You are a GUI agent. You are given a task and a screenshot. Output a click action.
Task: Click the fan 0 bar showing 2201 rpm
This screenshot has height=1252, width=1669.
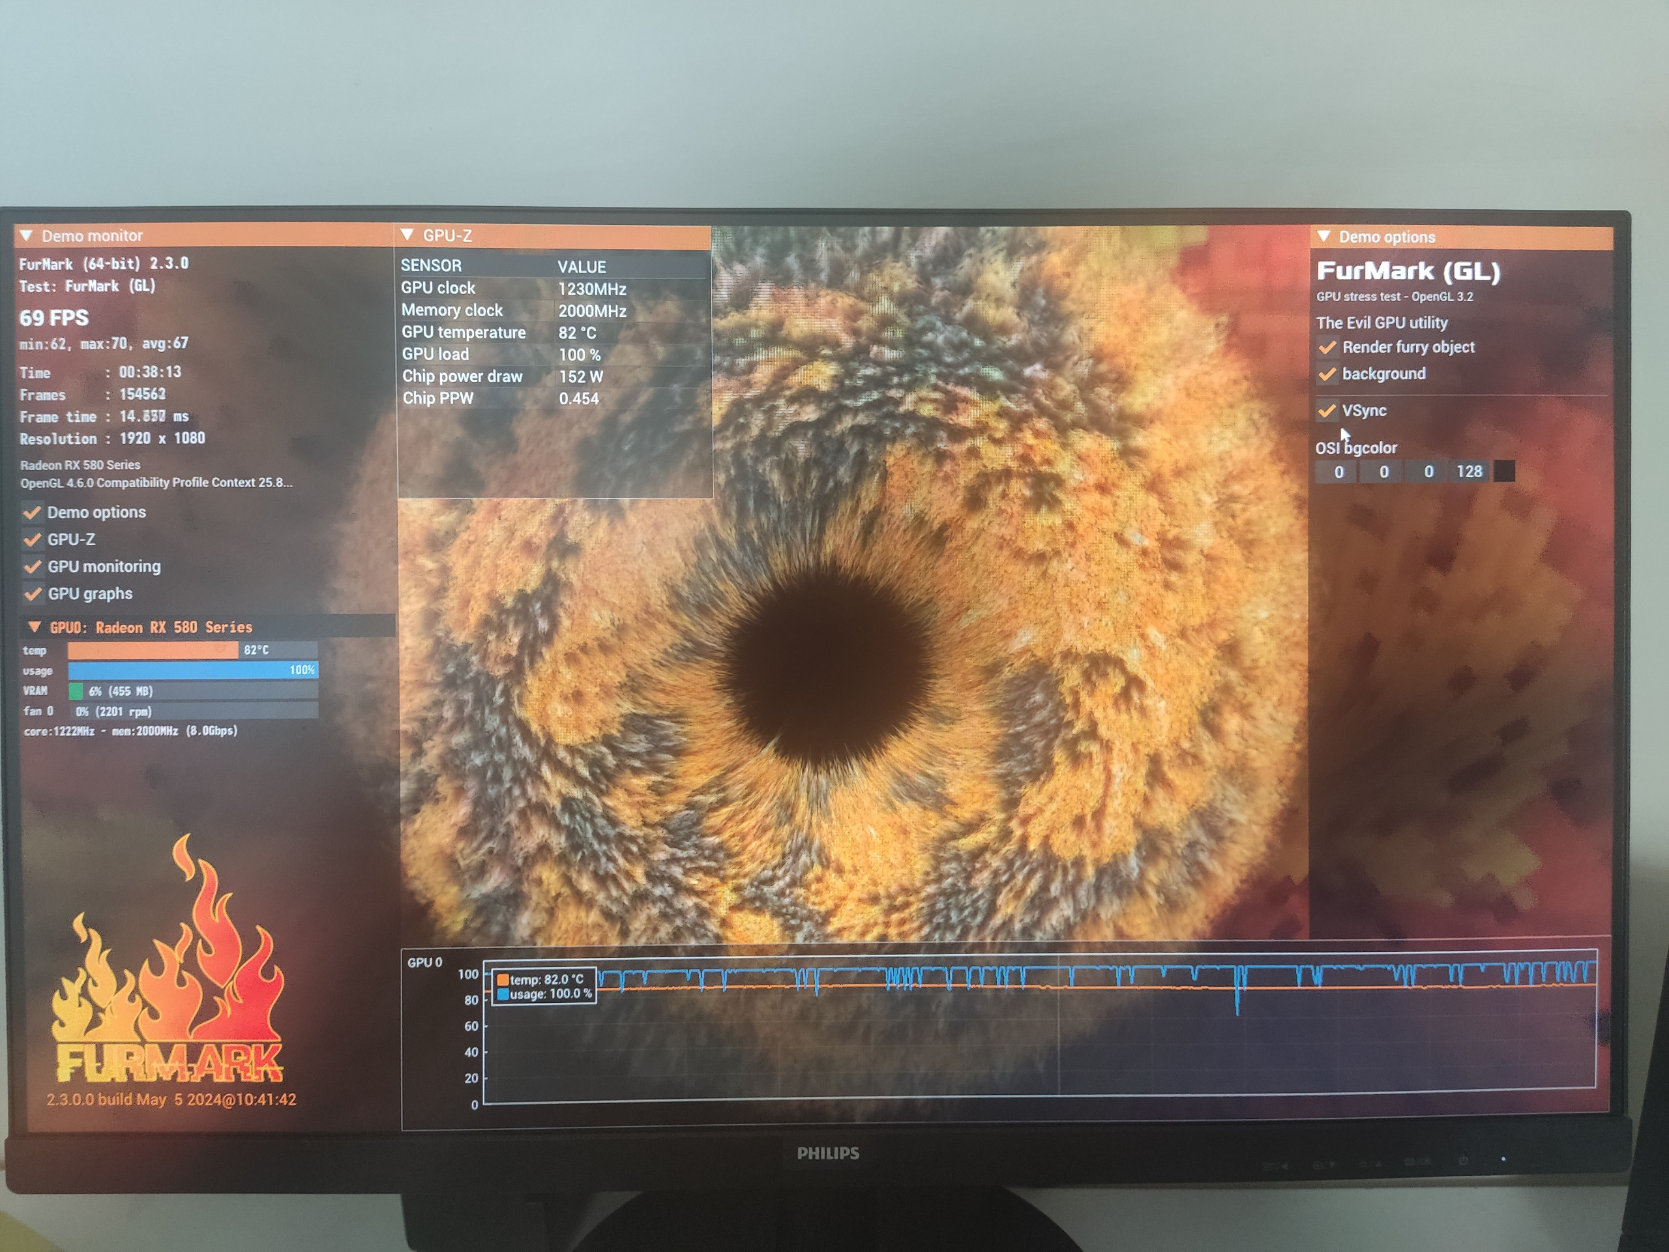[192, 711]
